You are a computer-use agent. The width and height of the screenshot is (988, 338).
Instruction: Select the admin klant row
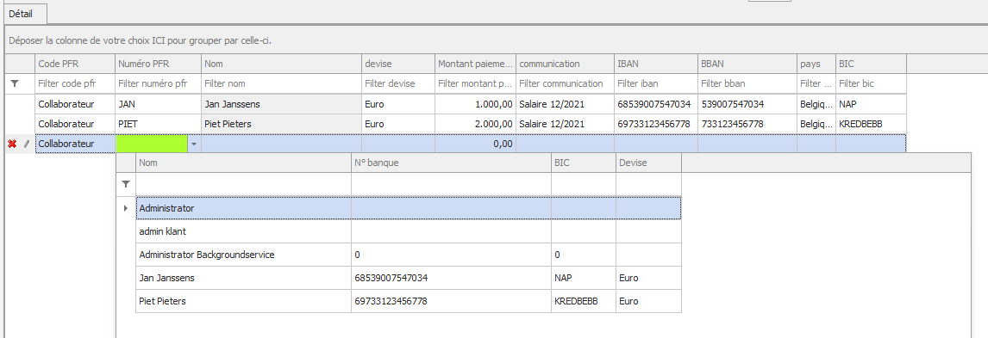coord(409,231)
